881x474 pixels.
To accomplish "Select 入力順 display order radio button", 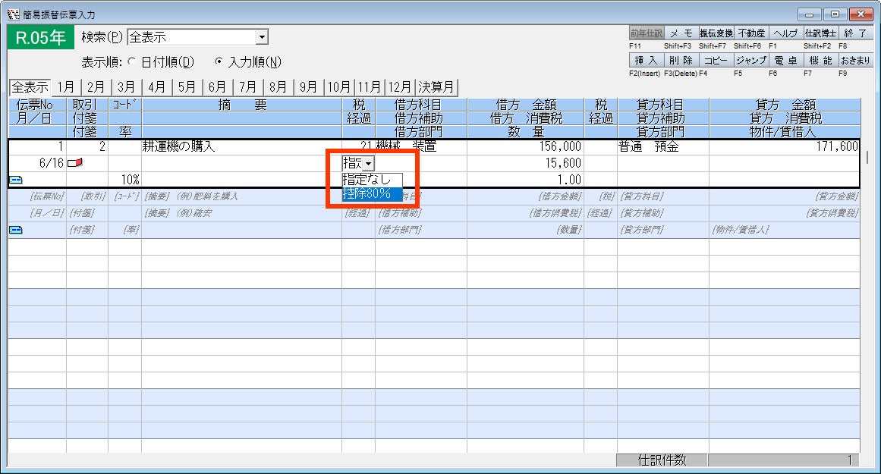I will (219, 61).
